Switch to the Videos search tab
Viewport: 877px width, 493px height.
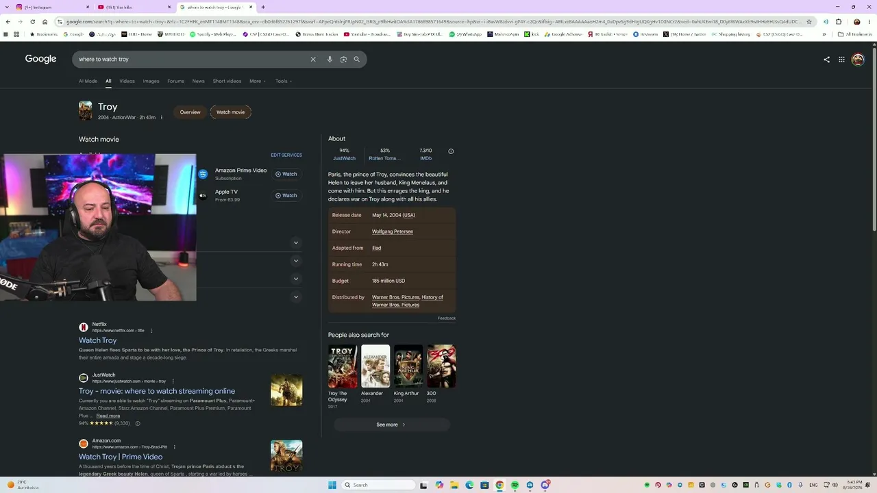pos(127,81)
